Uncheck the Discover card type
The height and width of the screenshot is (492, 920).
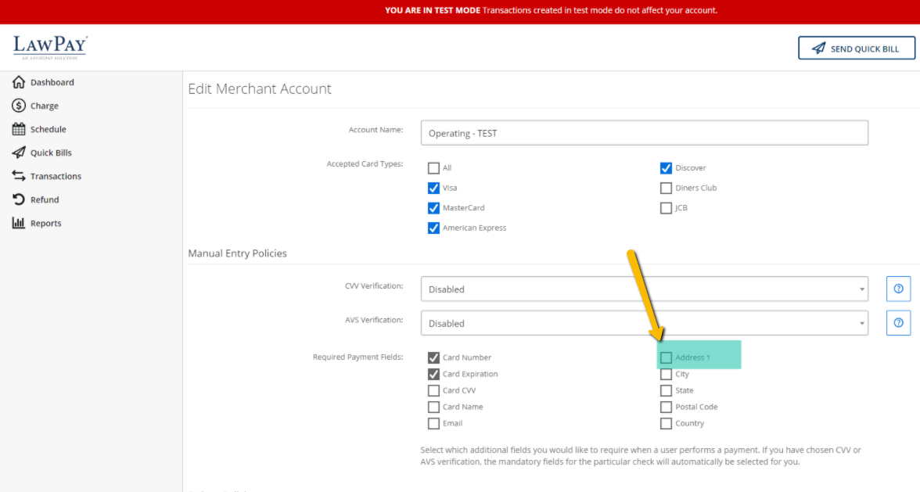pyautogui.click(x=666, y=167)
